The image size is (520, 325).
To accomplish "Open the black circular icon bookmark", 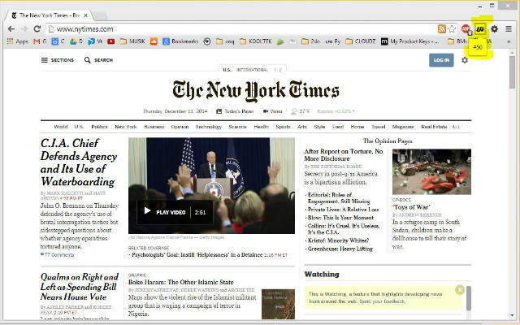I will coord(207,41).
